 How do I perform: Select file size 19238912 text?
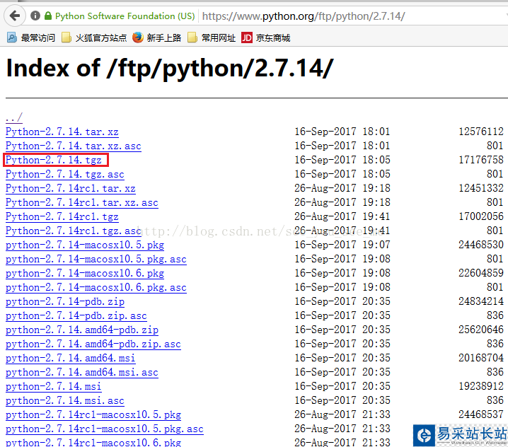[481, 386]
